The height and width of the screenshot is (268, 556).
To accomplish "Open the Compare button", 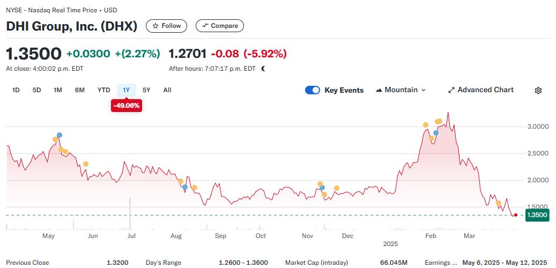I will click(220, 26).
